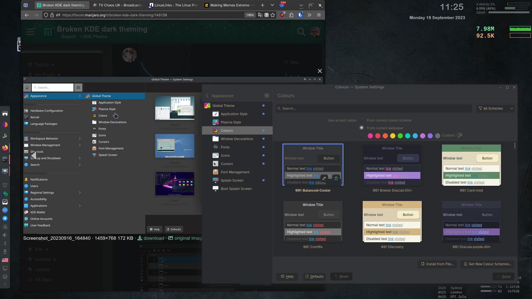Viewport: 532px width, 299px height.
Task: Click Defaults in Colours window
Action: [314, 277]
